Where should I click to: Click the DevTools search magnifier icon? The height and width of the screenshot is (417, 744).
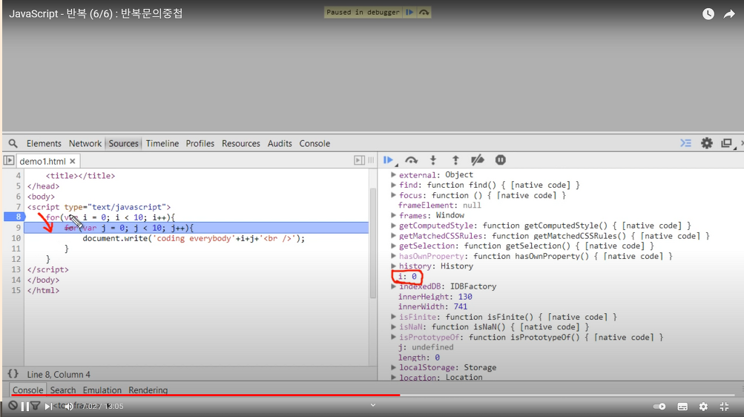pos(13,143)
